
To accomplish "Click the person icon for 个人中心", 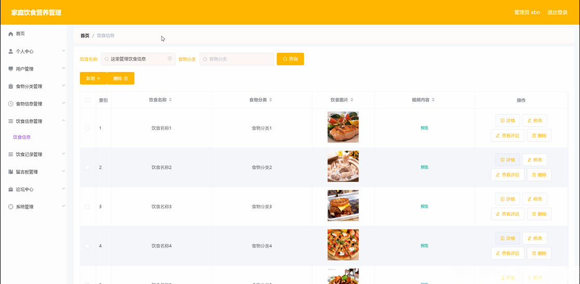I will [x=11, y=52].
